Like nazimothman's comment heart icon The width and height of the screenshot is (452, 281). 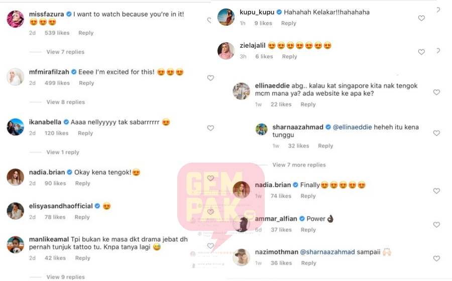[436, 258]
